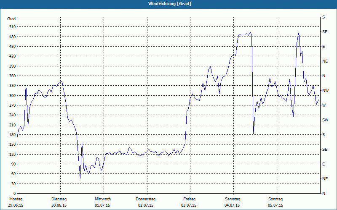
Task: Click the 60 degree axis label
Action: pyautogui.click(x=13, y=174)
